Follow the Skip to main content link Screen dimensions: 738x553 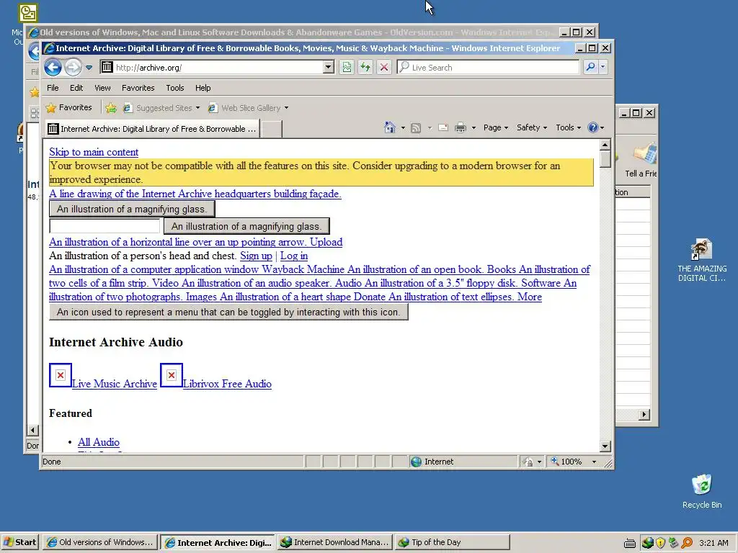pyautogui.click(x=94, y=152)
